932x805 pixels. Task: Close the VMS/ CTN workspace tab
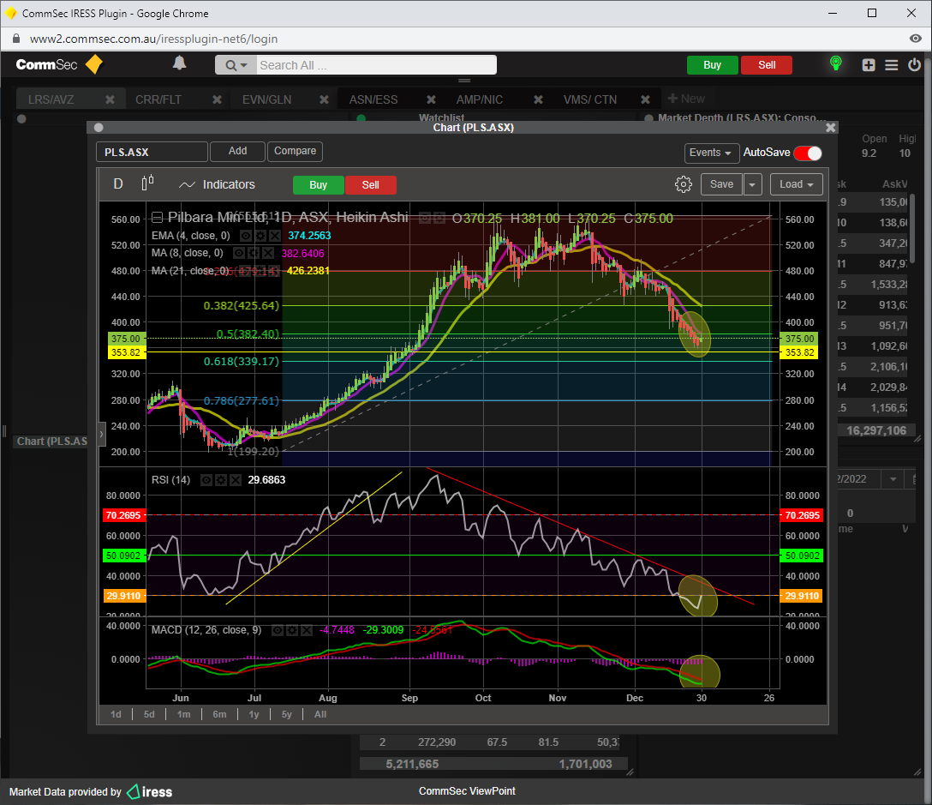click(x=645, y=99)
